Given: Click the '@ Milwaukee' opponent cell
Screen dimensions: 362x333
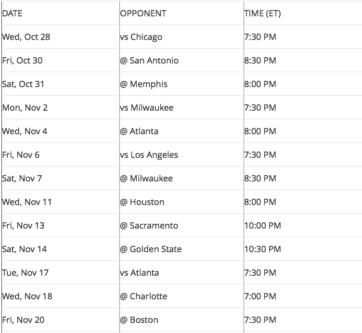Looking at the screenshot, I should [x=146, y=179].
